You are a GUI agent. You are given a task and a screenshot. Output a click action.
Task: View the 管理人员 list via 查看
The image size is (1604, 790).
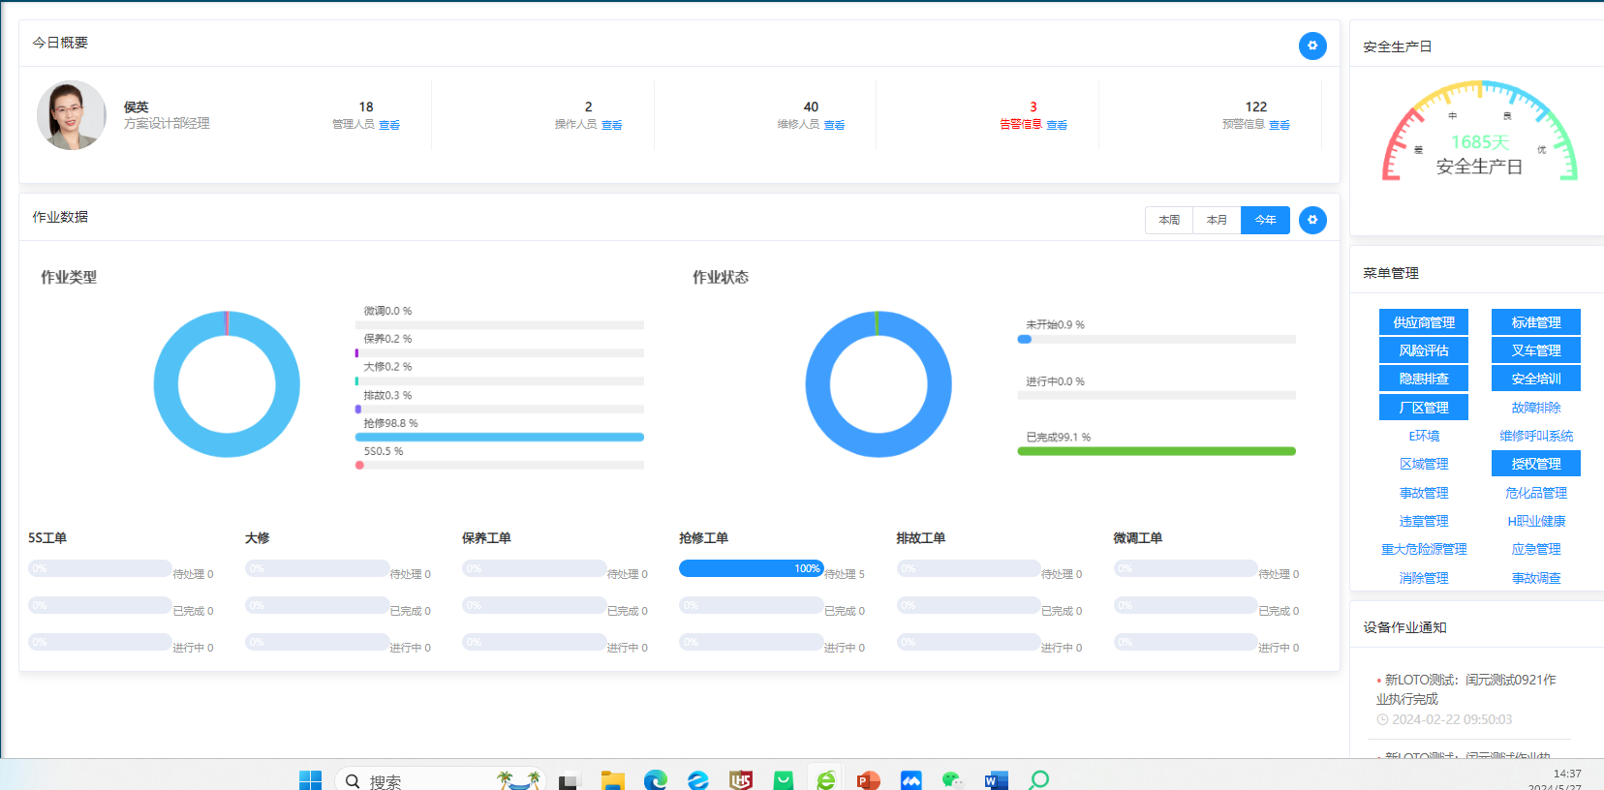tap(389, 125)
